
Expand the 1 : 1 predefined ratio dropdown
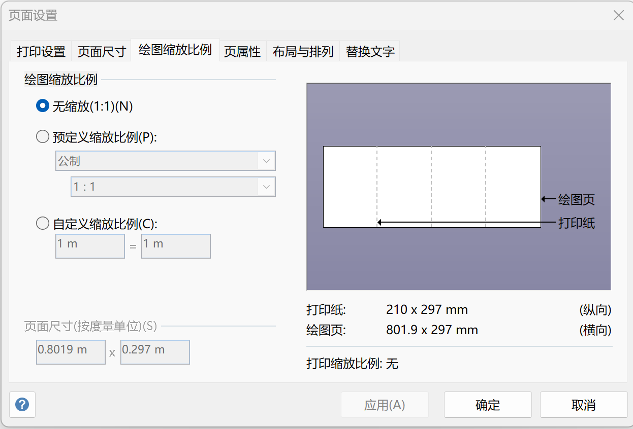pos(173,187)
